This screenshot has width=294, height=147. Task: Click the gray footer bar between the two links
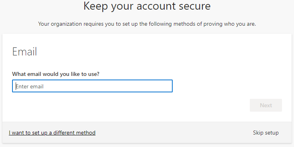click(x=174, y=133)
